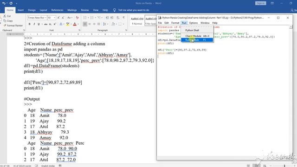The image size is (297, 167).
Task: Click Increase Font Size icon
Action: [58, 18]
